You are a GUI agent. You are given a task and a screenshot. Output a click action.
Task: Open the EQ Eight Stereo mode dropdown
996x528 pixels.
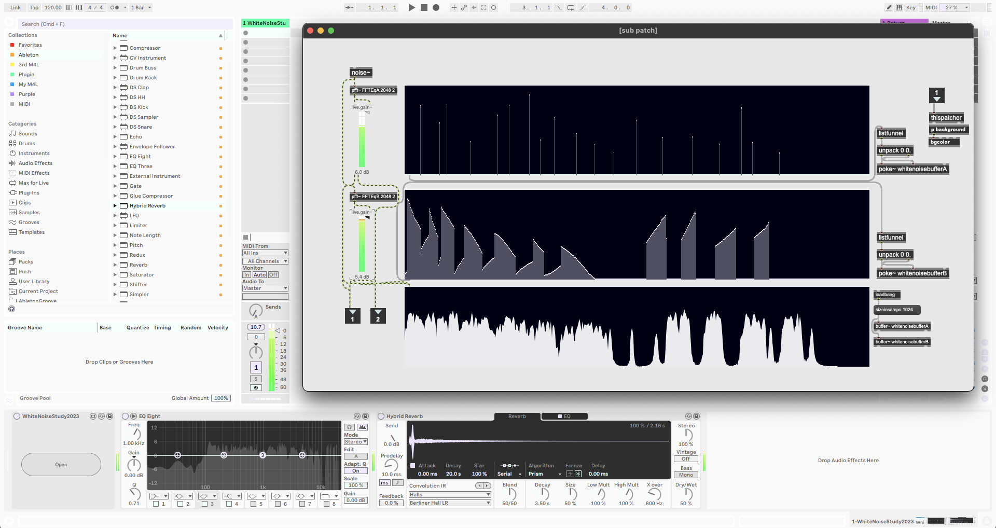tap(355, 442)
